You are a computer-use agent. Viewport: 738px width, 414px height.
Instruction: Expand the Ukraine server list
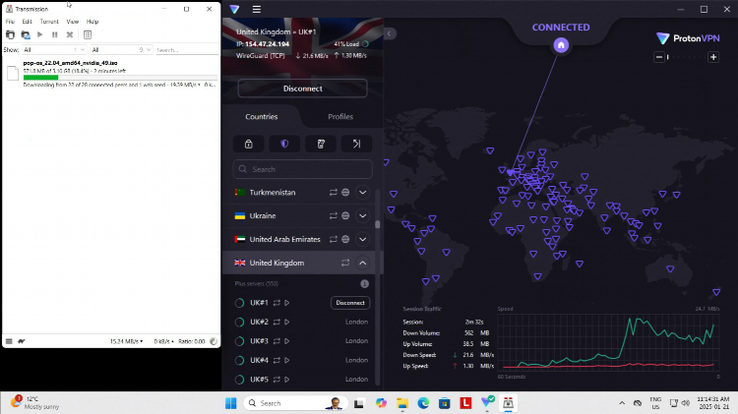click(x=362, y=216)
